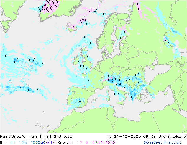Select the rain legend value 40
Viewport: 187px width, 145px height.
pyautogui.click(x=48, y=143)
